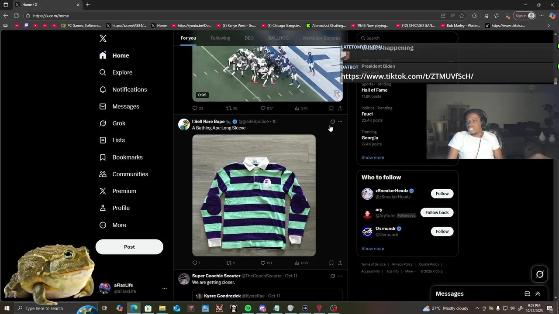Like the Bathing Ape post
559x314 pixels.
(266, 263)
